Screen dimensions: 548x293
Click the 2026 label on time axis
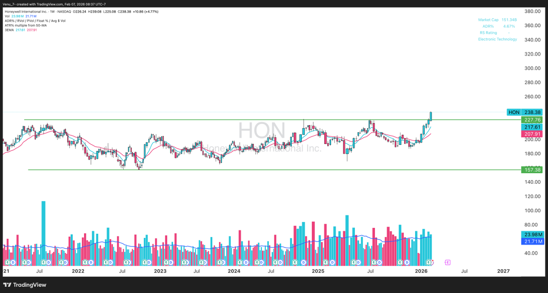[x=421, y=271]
